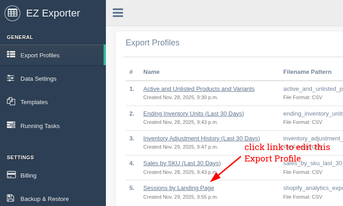Click the Billing credit card icon
Screen dimensions: 343x206
pyautogui.click(x=11, y=175)
